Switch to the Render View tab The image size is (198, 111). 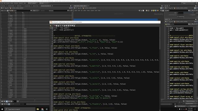point(19,6)
